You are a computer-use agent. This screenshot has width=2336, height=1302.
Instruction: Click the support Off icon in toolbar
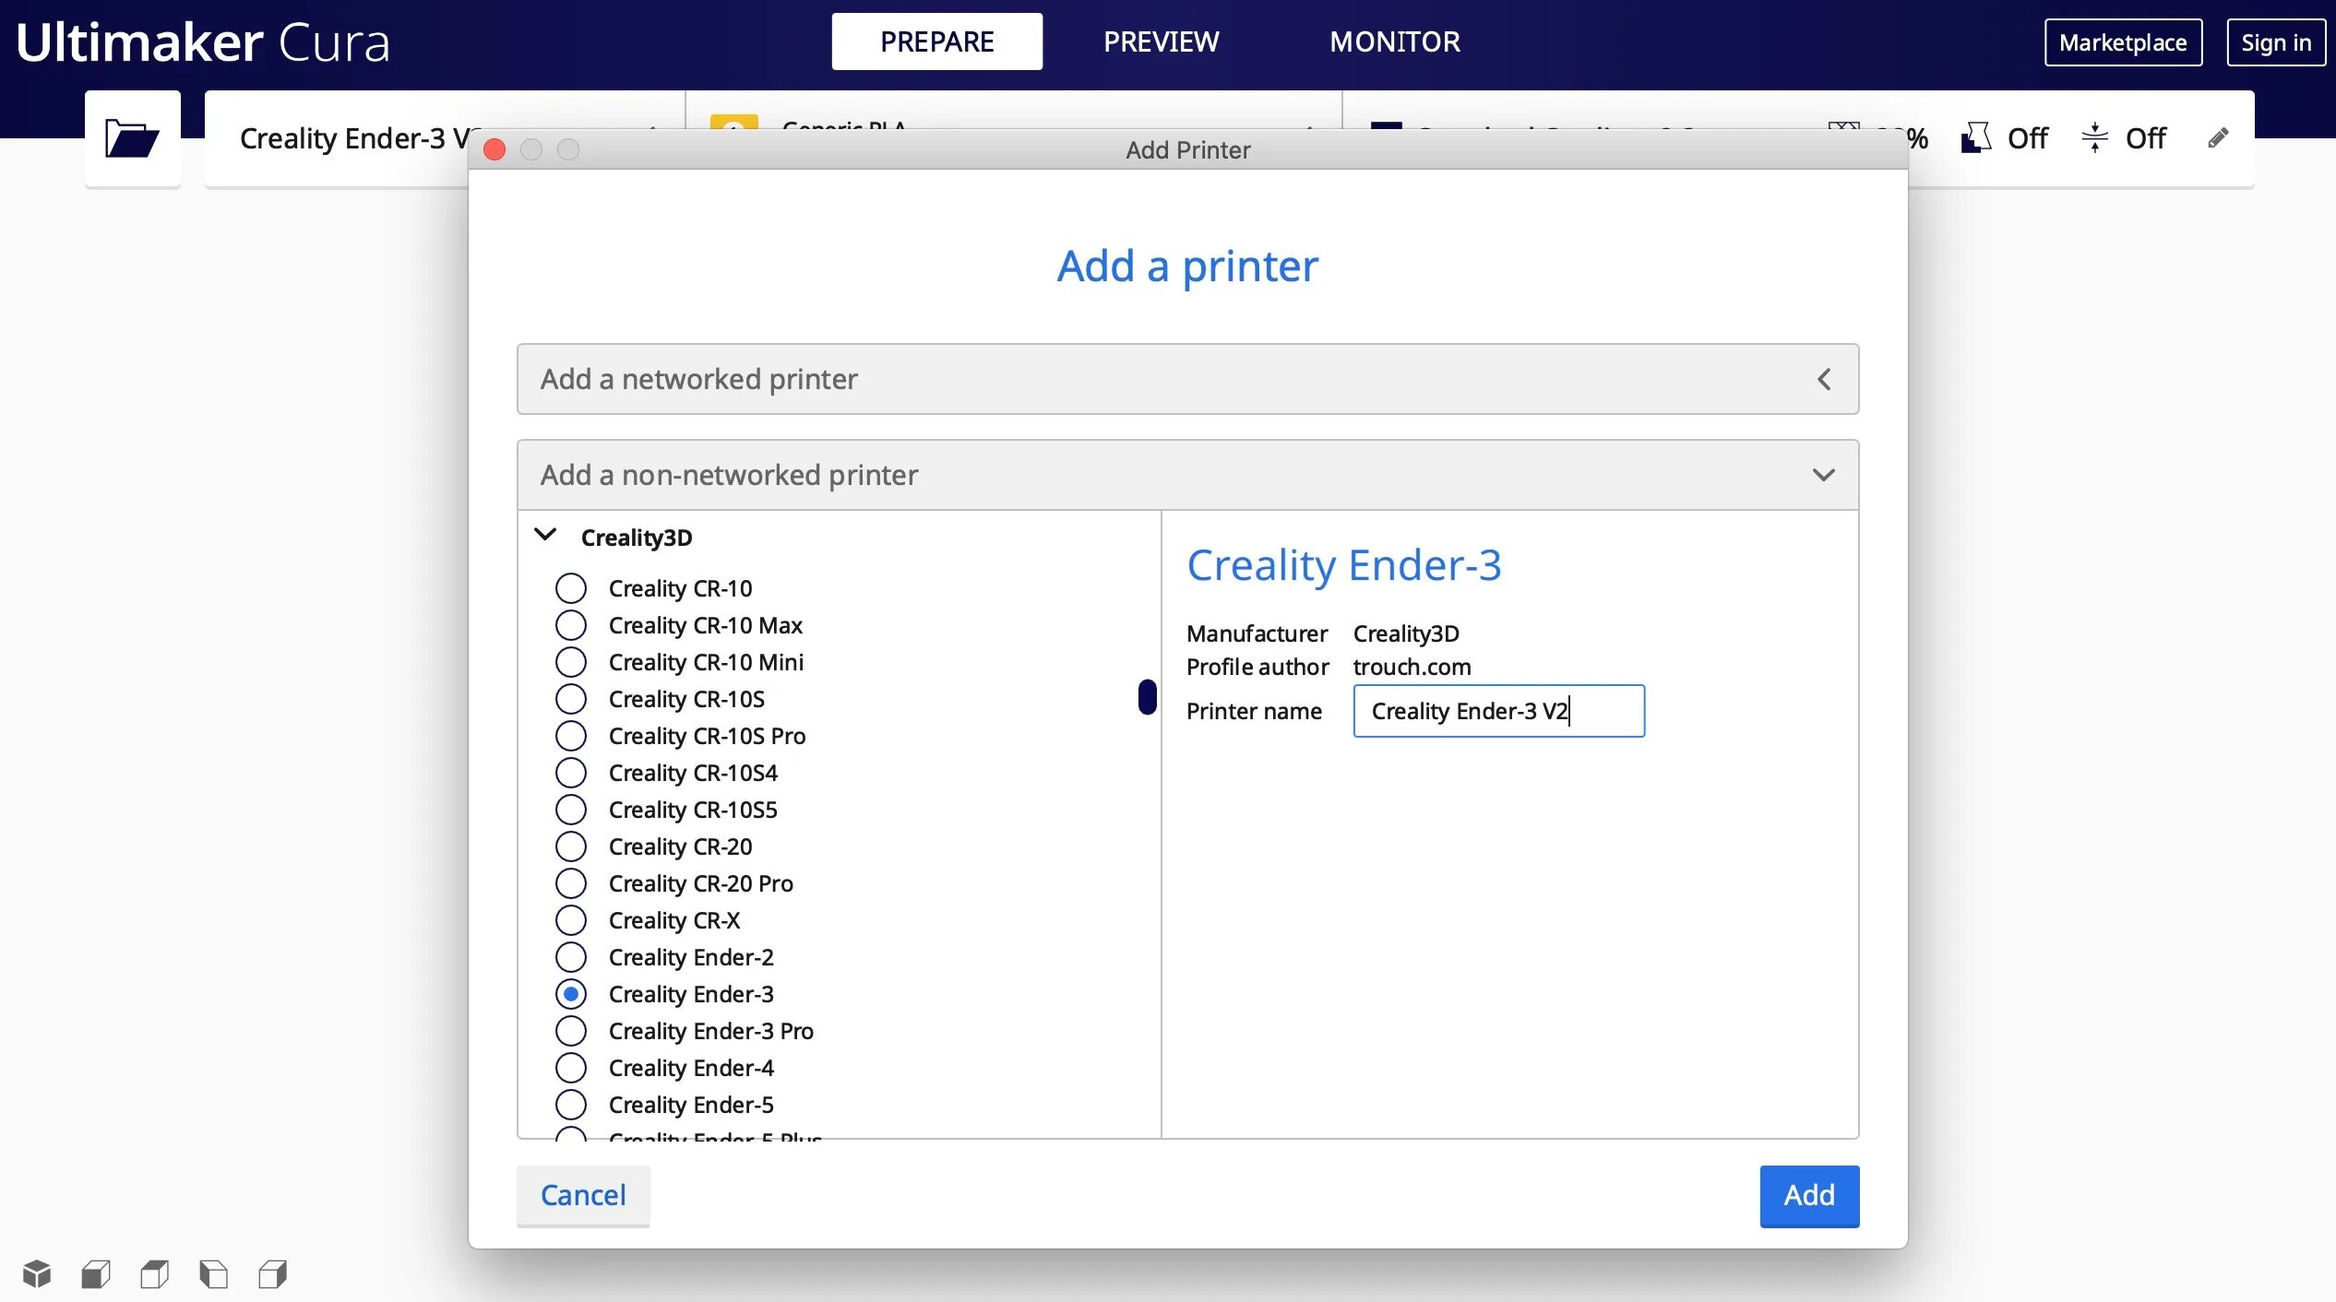[x=1976, y=138]
